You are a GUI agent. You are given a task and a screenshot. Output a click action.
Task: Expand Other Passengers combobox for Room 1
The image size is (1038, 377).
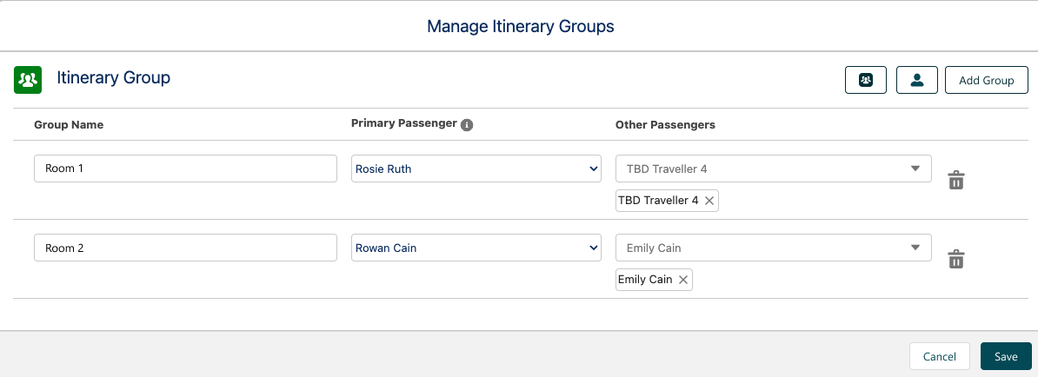[x=773, y=169]
